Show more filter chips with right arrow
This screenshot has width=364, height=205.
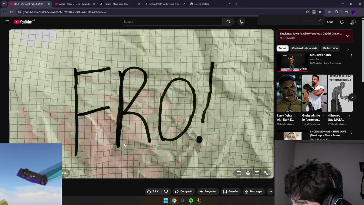348,50
